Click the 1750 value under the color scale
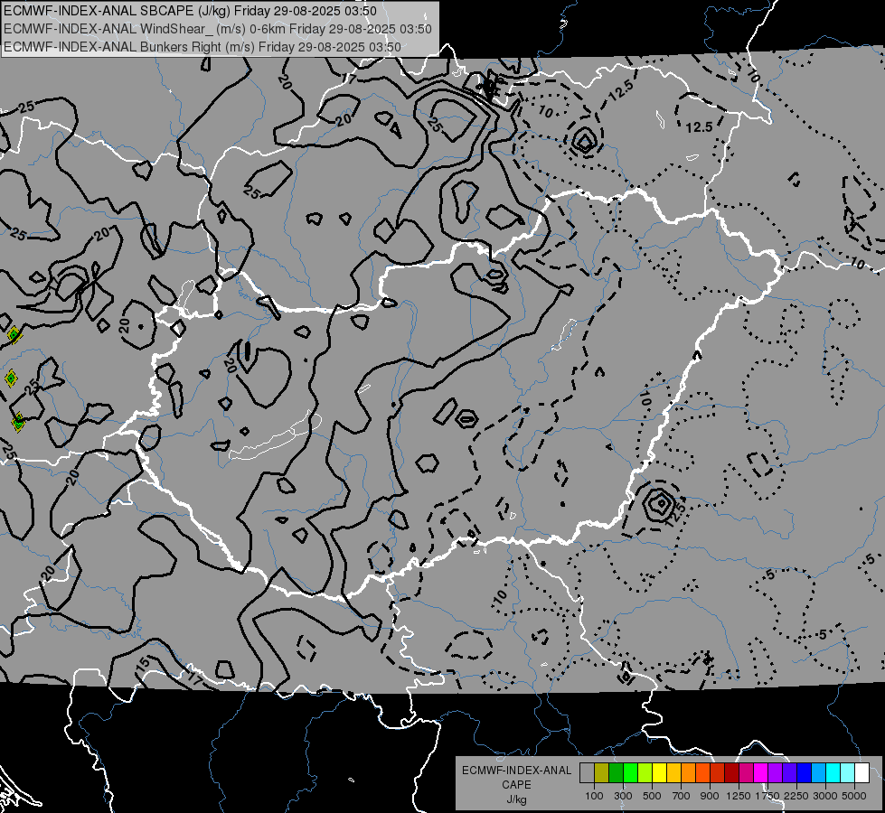 [767, 796]
